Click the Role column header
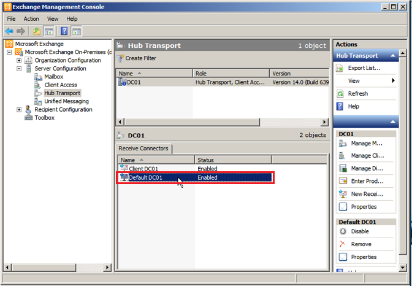The width and height of the screenshot is (412, 286). (231, 74)
